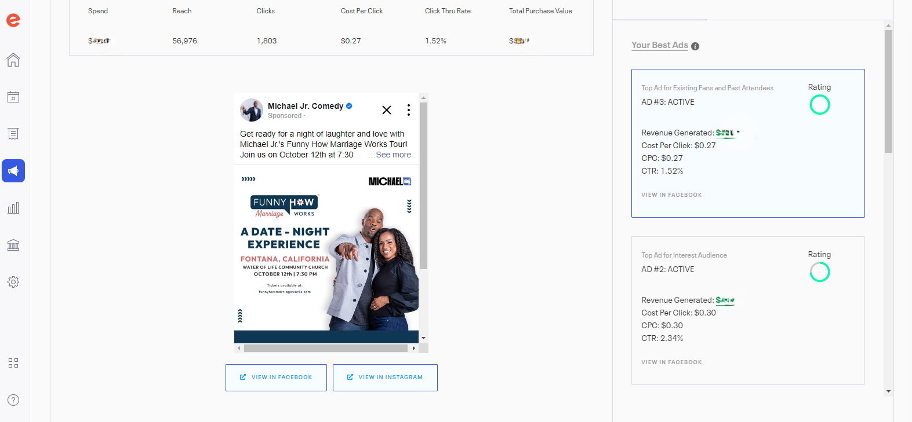Screen dimensions: 912x422
Task: Click the Cost Per Click: $0.30 line
Action: (678, 313)
